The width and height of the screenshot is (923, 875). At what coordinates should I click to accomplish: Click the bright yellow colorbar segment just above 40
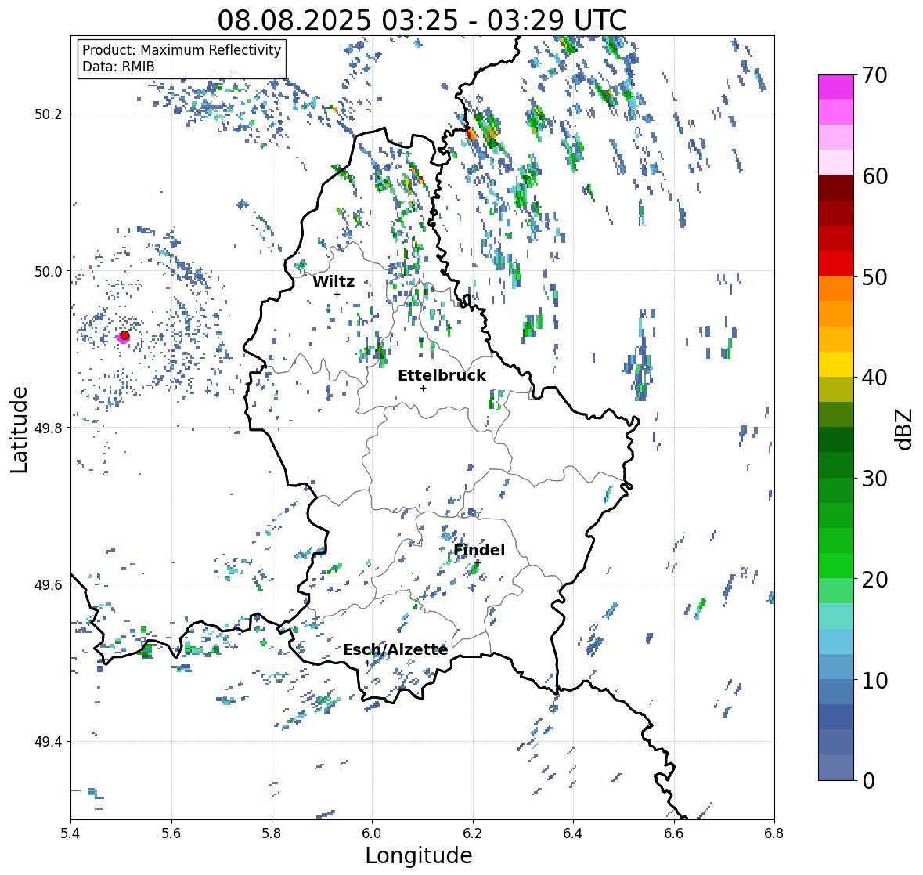tap(836, 364)
